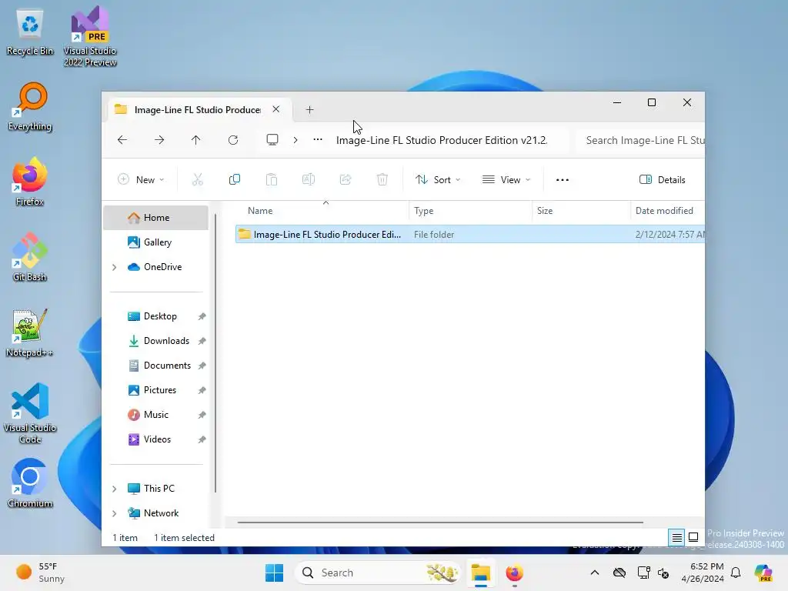
Task: Select the Notepad++ desktop shortcut
Action: coord(30,333)
